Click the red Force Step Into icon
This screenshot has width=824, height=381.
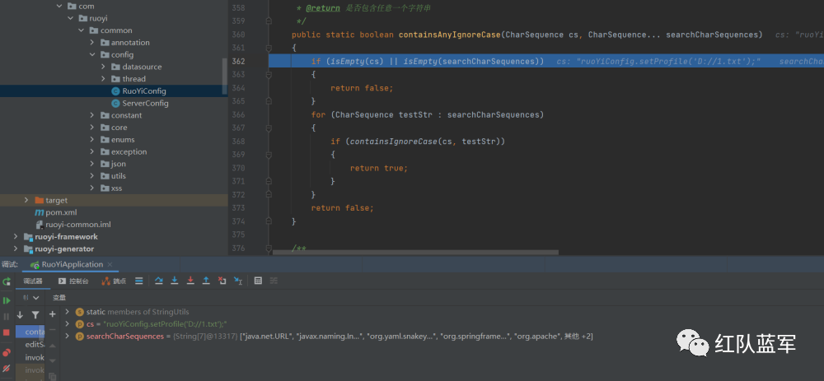point(190,281)
